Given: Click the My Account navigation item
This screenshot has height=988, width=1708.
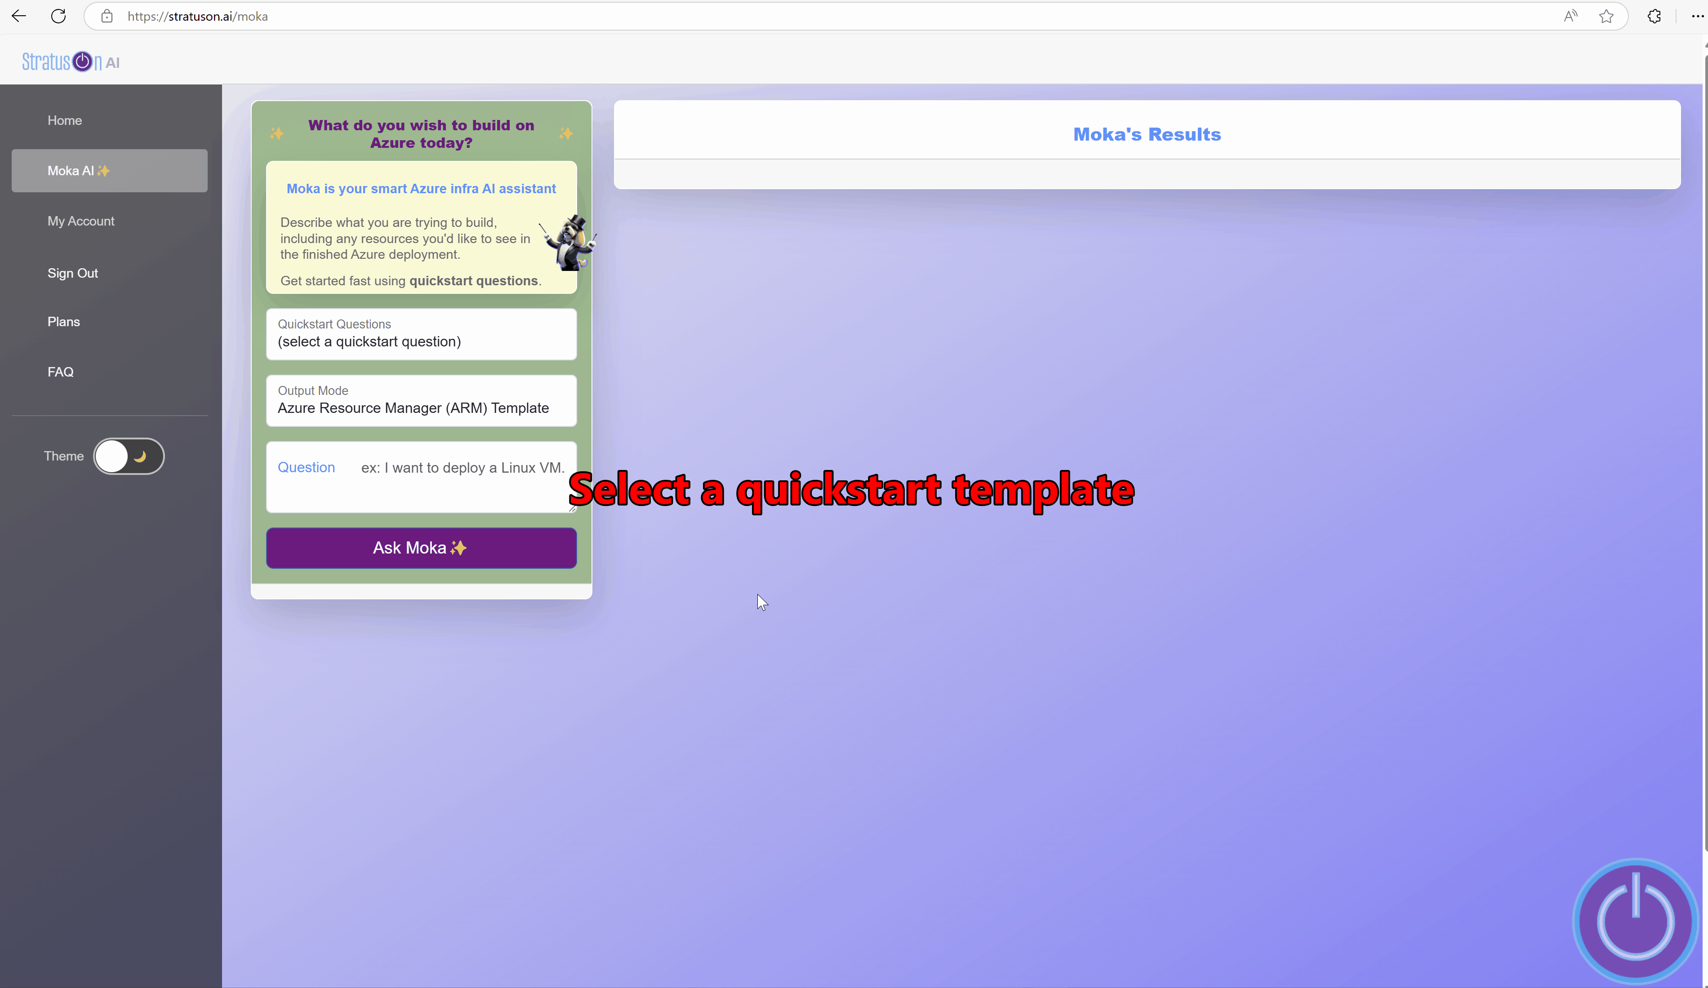Looking at the screenshot, I should 80,220.
